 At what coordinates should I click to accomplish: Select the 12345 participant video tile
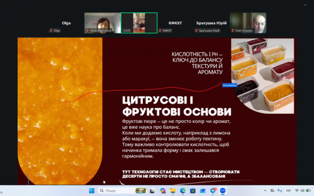pos(139,22)
